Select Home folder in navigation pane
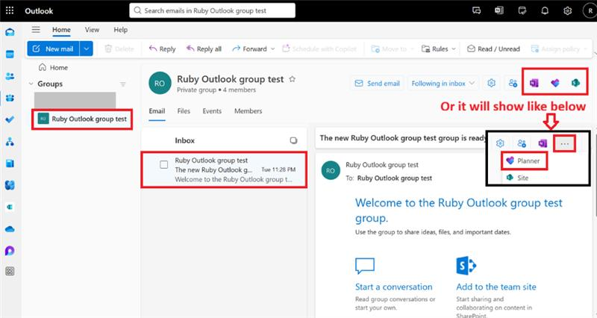Image resolution: width=597 pixels, height=318 pixels. [x=54, y=67]
